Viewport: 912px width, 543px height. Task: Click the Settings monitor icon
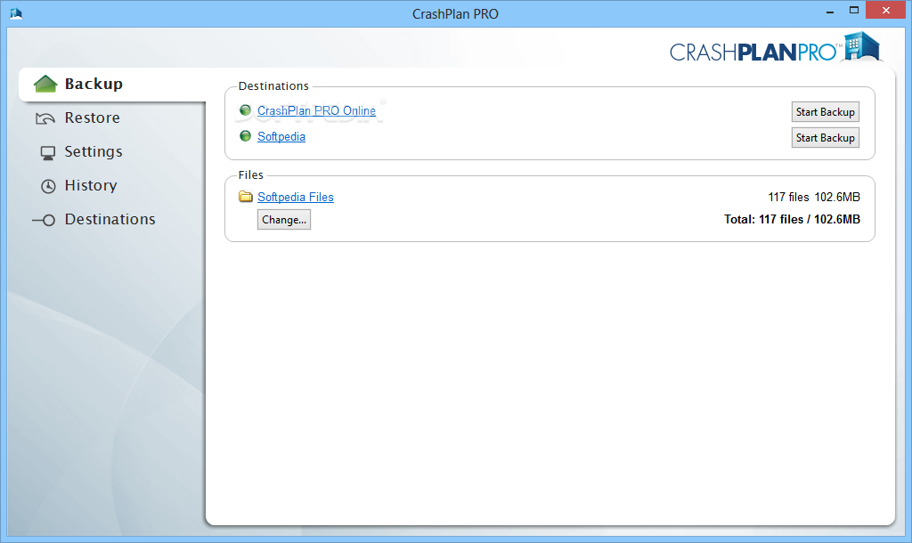point(48,153)
